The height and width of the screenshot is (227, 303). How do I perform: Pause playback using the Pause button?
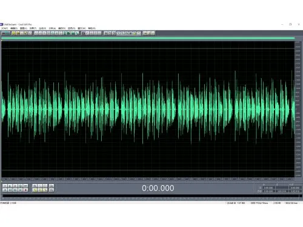15,186
